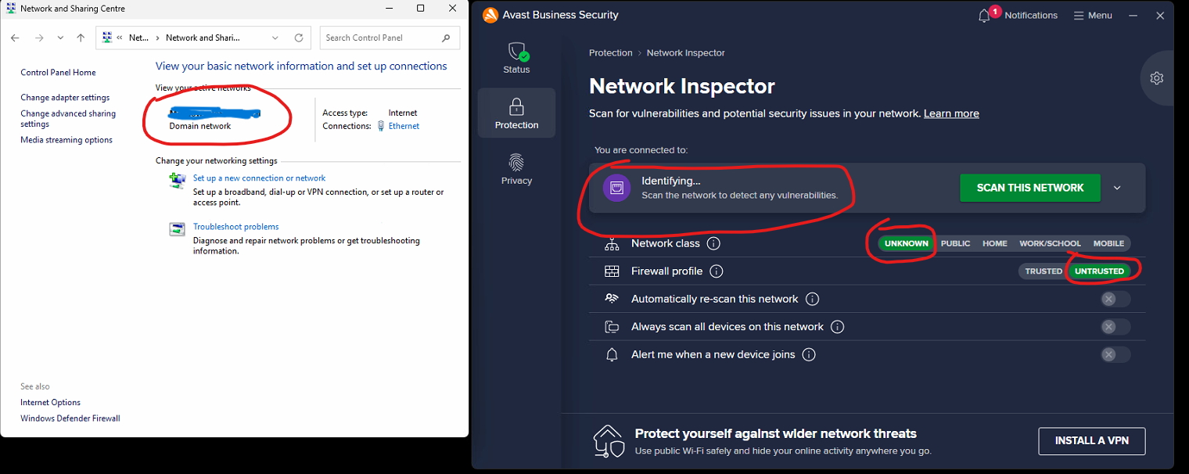Open the Protection section in Avast sidebar
Image resolution: width=1189 pixels, height=474 pixels.
(x=516, y=113)
